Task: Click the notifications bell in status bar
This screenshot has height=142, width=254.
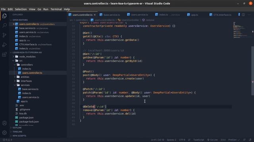Action: (250, 140)
